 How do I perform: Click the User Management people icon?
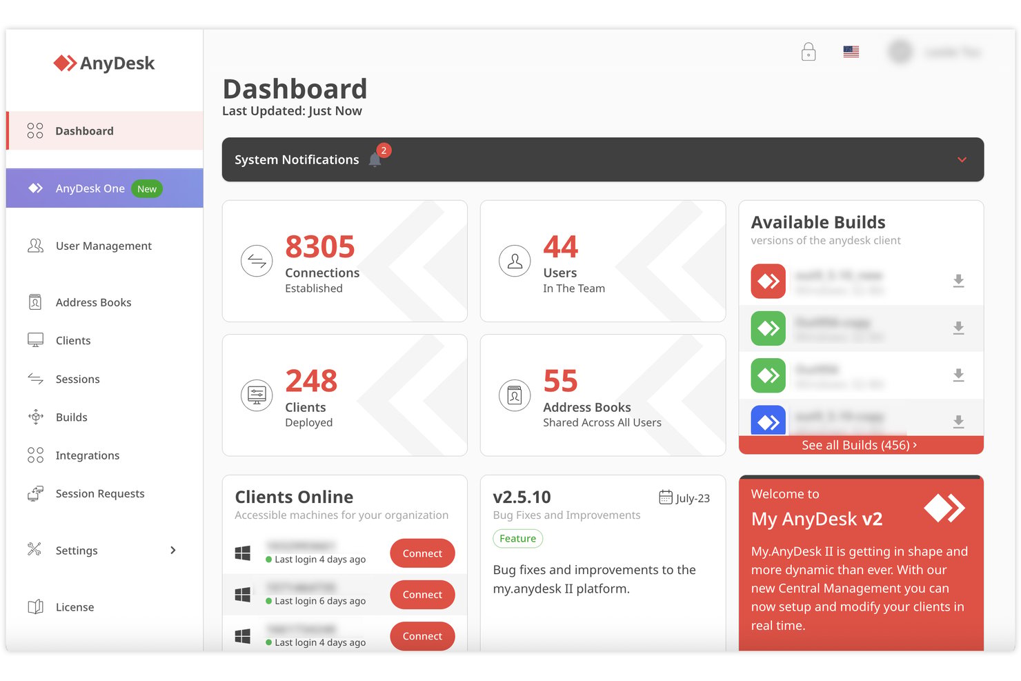(x=35, y=245)
